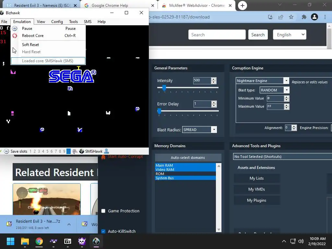Open the Blast type RANDOM dropdown
This screenshot has width=332, height=249.
coord(287,90)
